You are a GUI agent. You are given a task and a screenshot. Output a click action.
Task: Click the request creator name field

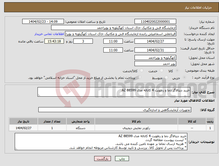coord(121,34)
